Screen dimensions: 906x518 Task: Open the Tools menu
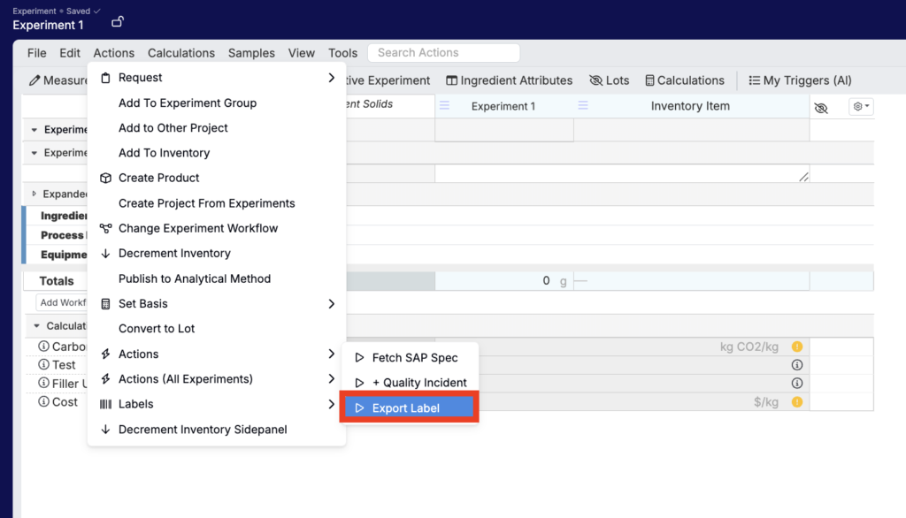coord(342,52)
